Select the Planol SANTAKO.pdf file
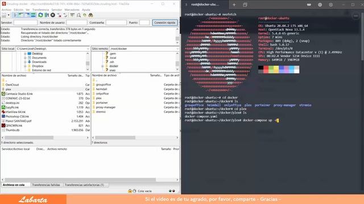364x204 pixels. click(18, 121)
